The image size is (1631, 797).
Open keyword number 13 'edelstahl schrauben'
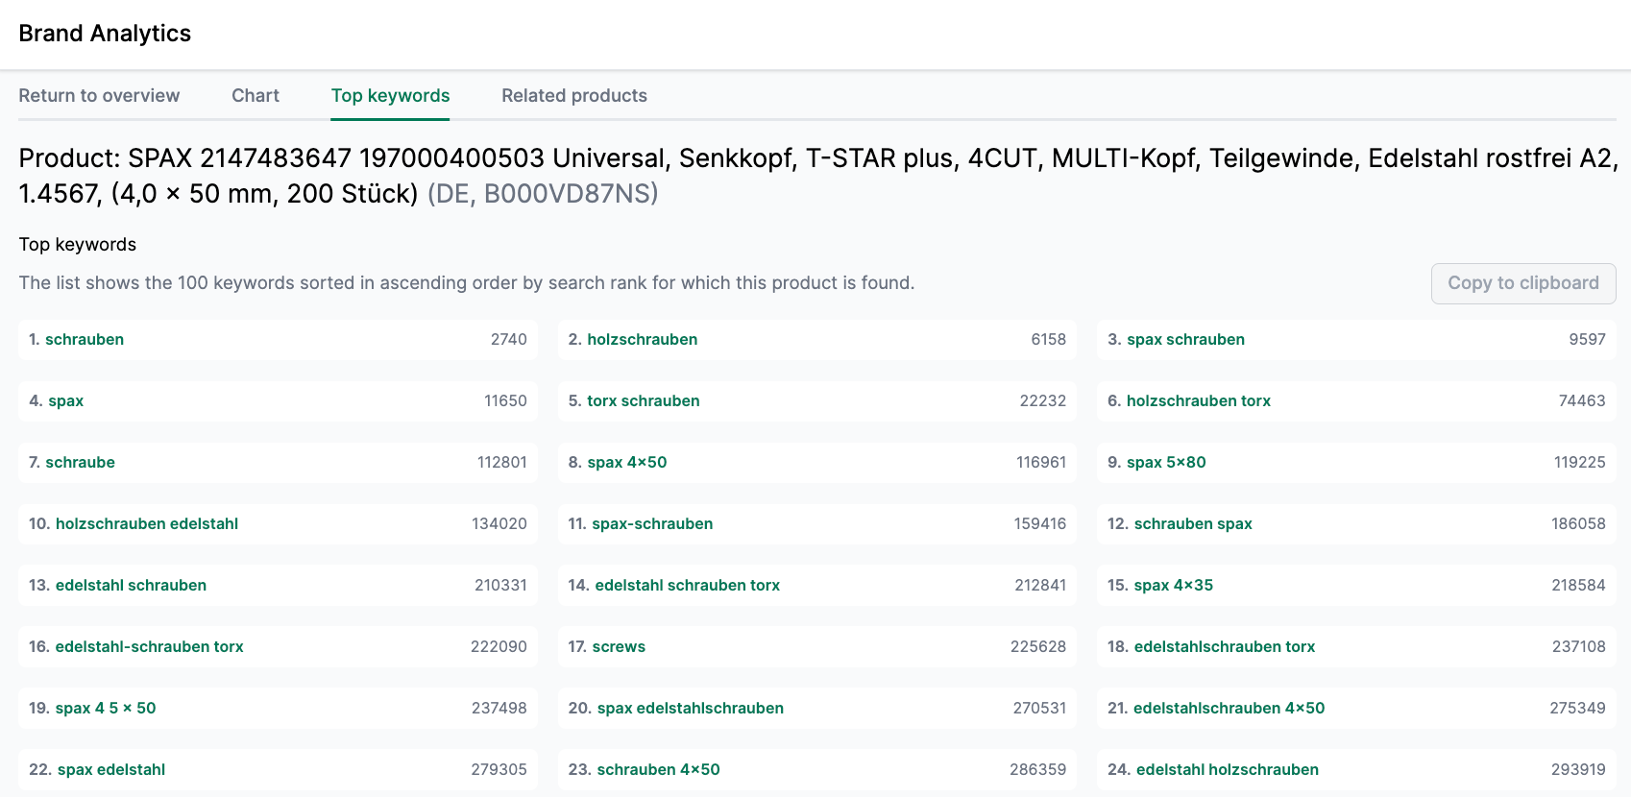tap(131, 585)
